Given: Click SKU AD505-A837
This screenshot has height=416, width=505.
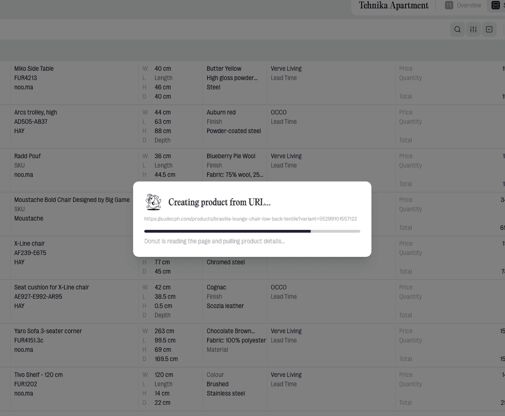Looking at the screenshot, I should point(31,122).
